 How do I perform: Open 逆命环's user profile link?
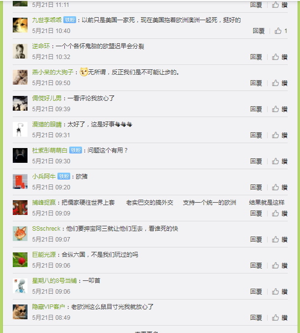[41, 46]
